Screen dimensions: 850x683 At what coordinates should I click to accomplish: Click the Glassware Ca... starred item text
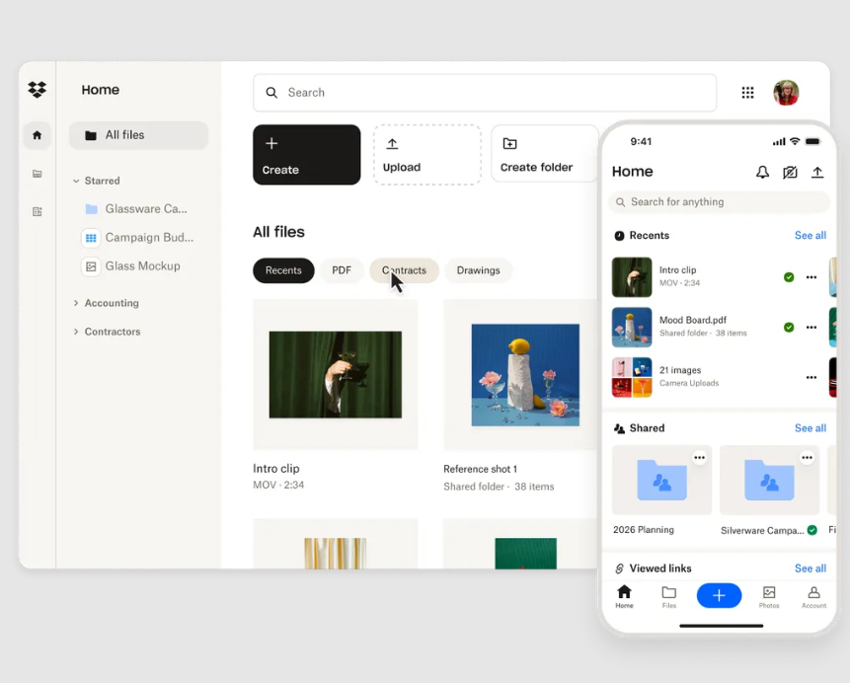(146, 208)
